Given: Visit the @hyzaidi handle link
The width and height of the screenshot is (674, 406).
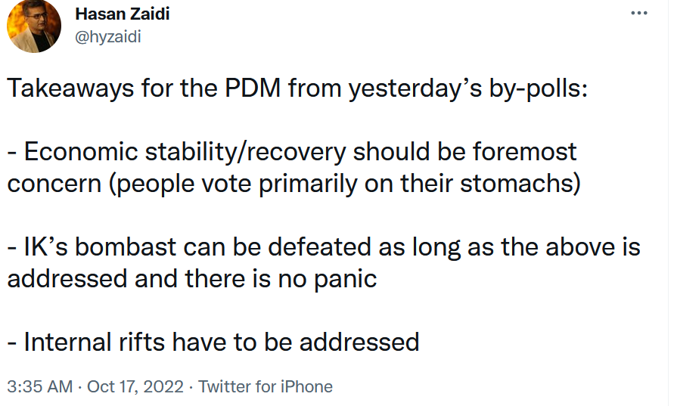Looking at the screenshot, I should point(108,37).
